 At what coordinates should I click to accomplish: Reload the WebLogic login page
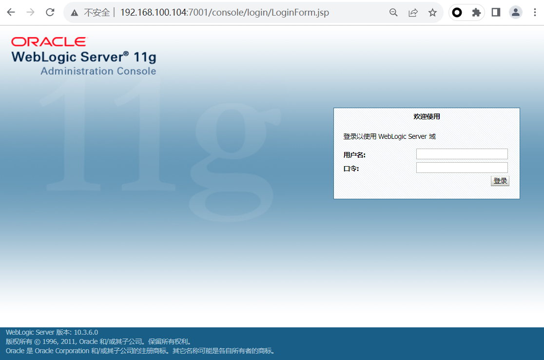tap(50, 13)
